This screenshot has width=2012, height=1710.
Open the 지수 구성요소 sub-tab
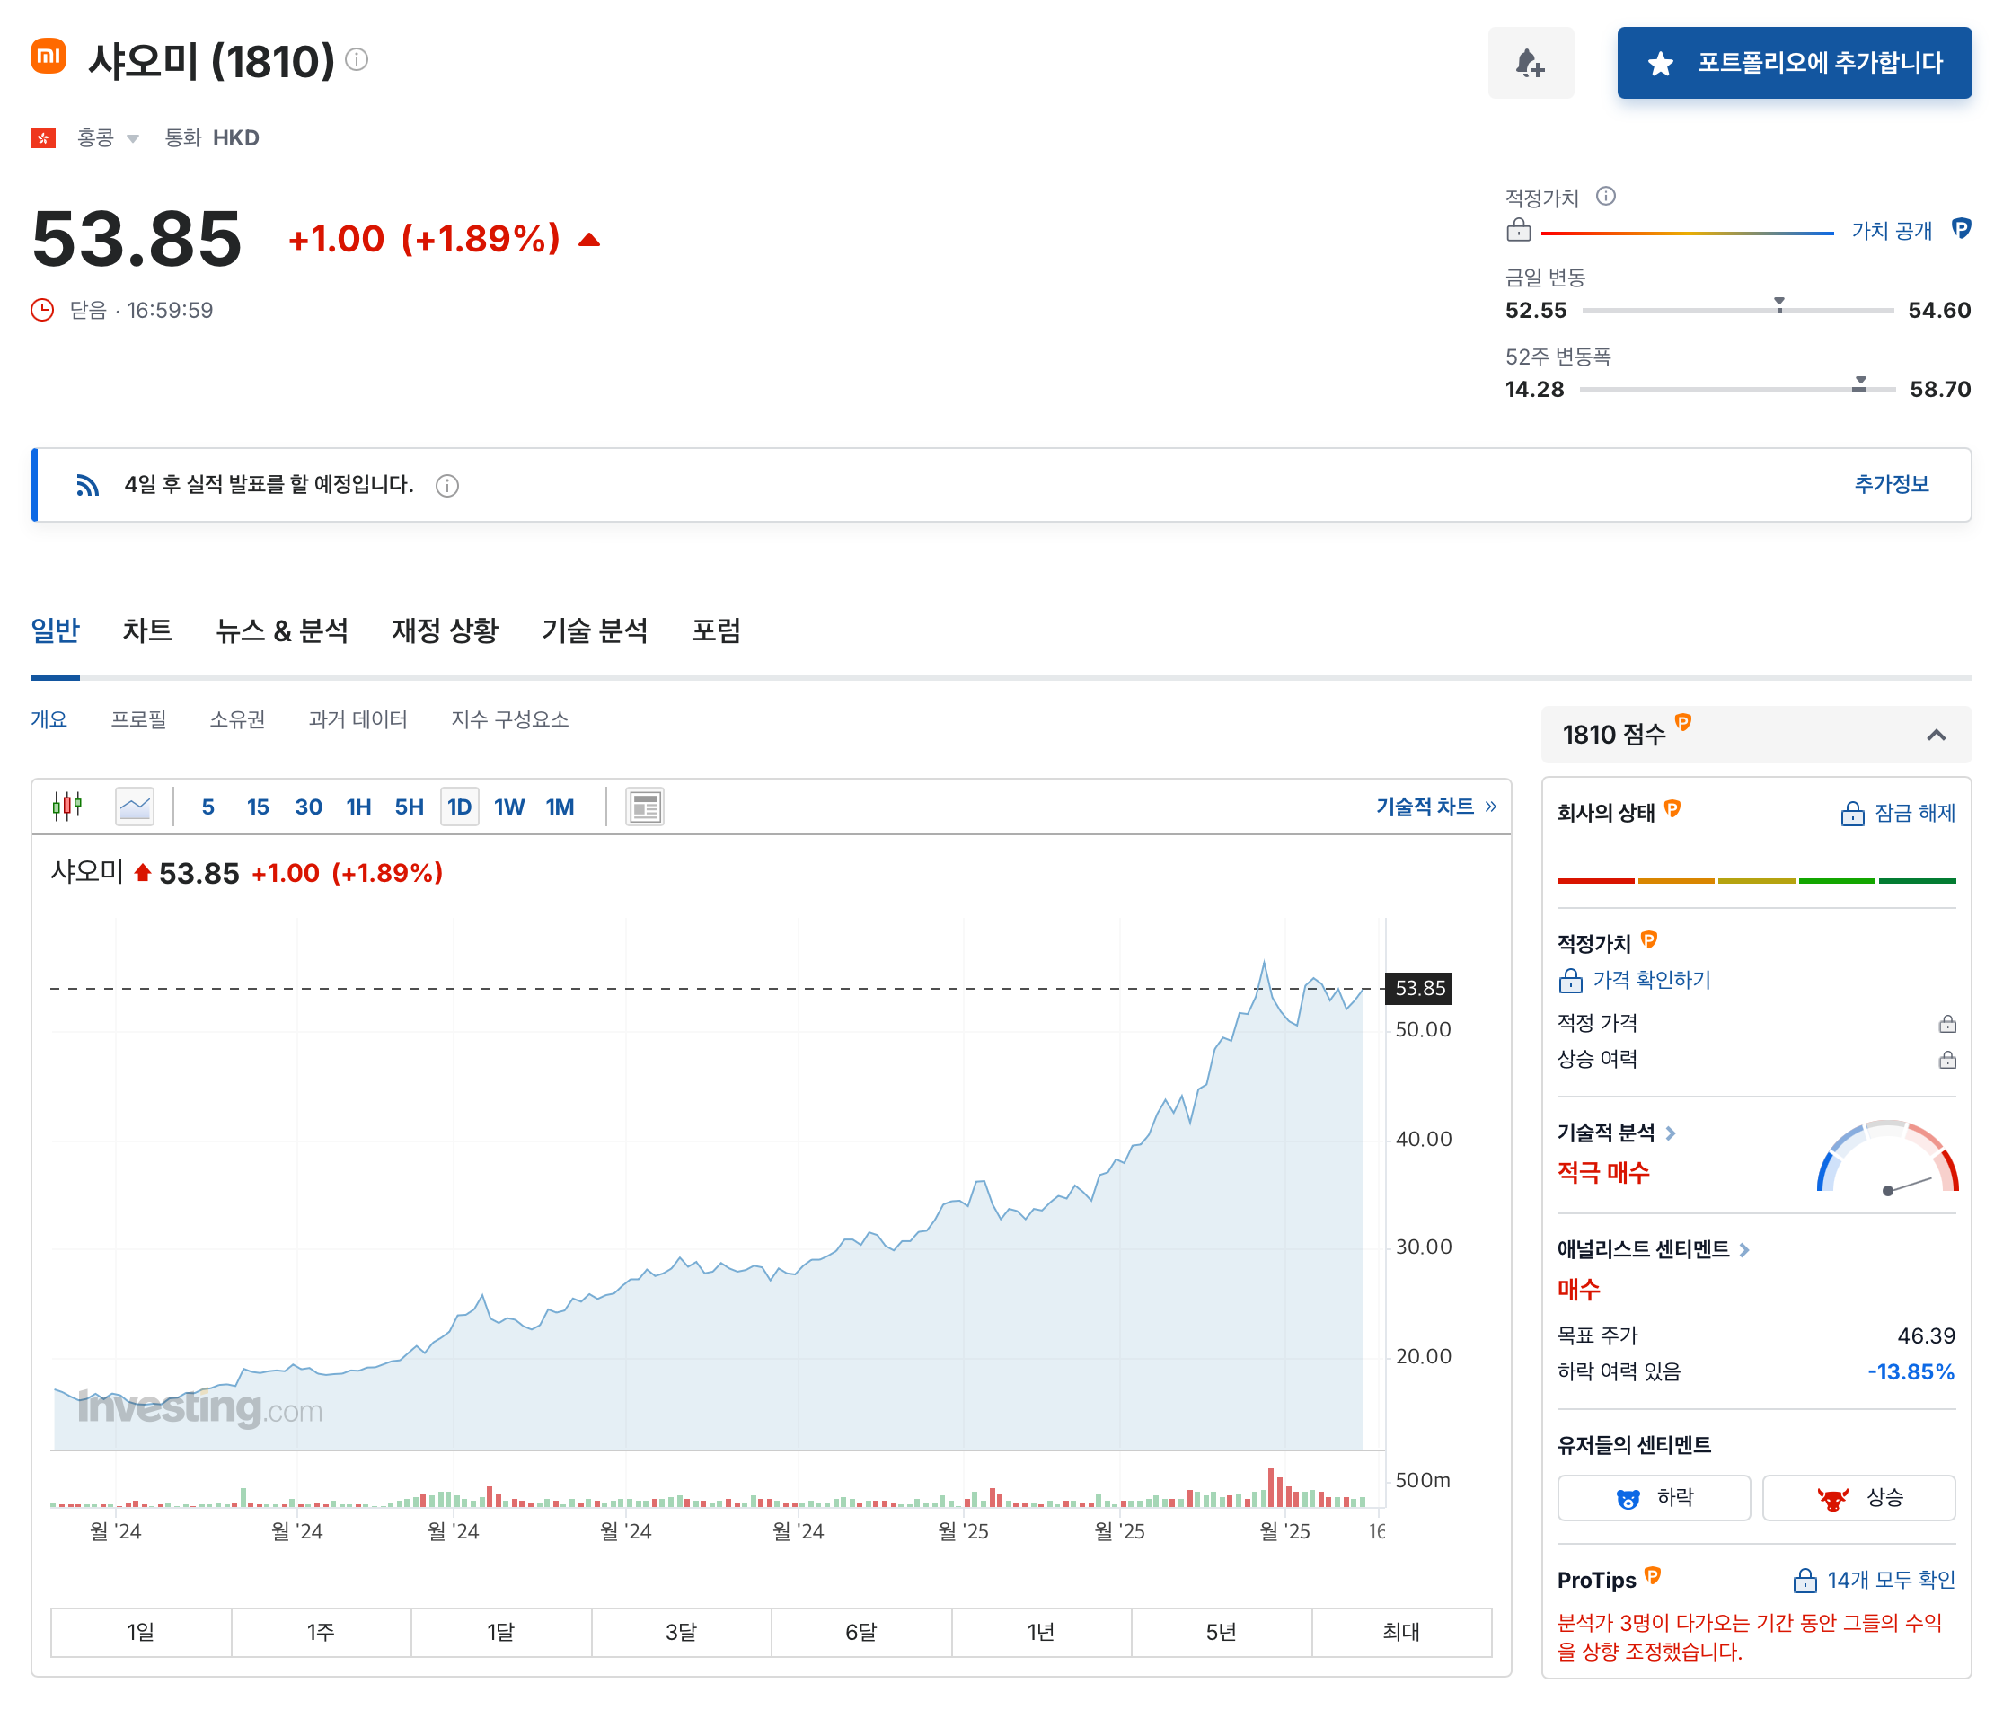(510, 719)
